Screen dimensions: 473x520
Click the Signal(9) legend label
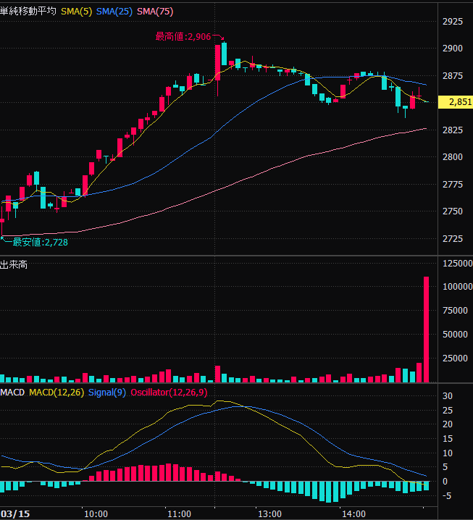[106, 393]
